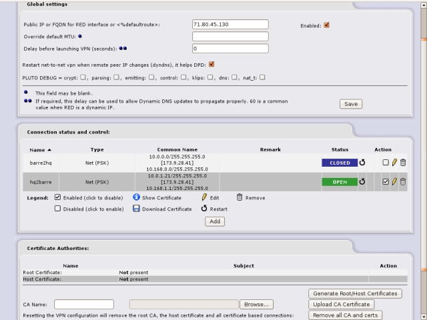Image resolution: width=427 pixels, height=320 pixels.
Task: Restart the hq2barre VPN connection
Action: [x=362, y=181]
